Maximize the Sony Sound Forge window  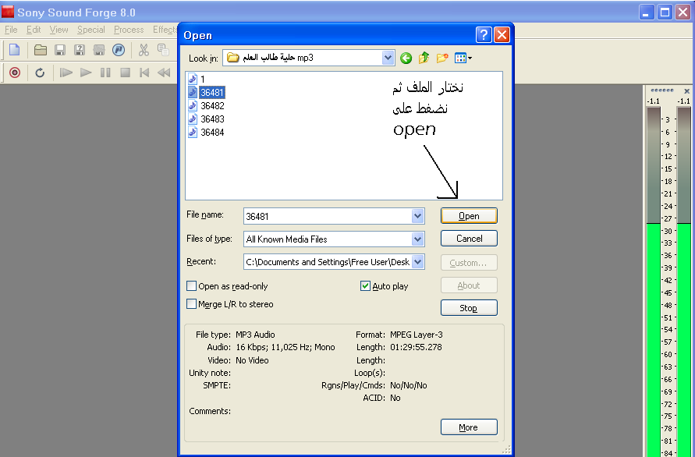[665, 12]
